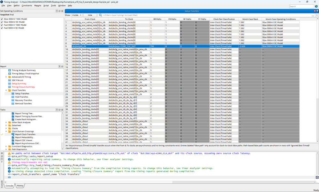319x192 pixels.
Task: Click the Report Clock Transfers task icon
Action: (x=13, y=134)
